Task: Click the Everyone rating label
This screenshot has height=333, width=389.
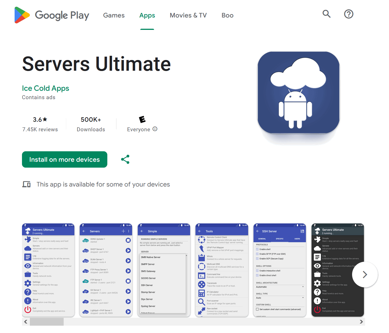Action: (139, 130)
